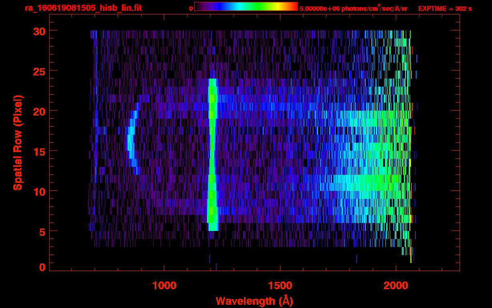Click the 5 tick label on spatial axis
Image resolution: width=492 pixels, height=308 pixels.
(41, 231)
